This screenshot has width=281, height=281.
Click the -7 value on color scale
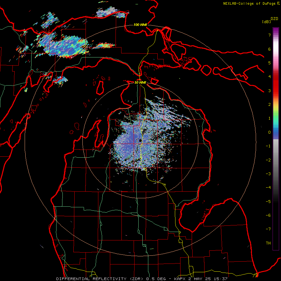268,229
